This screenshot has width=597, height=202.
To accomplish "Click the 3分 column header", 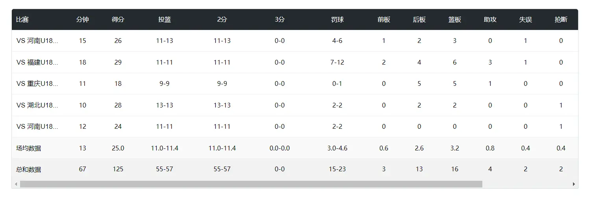I will pyautogui.click(x=280, y=20).
